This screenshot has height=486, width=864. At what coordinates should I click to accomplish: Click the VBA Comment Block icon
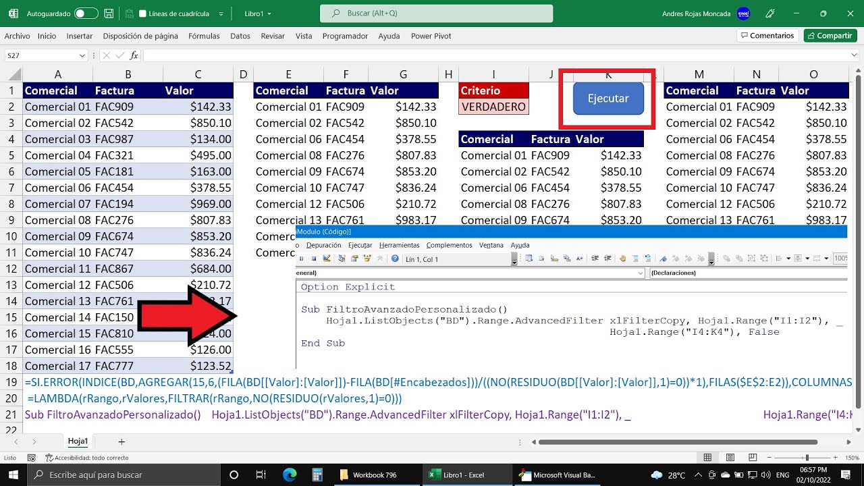pos(636,259)
